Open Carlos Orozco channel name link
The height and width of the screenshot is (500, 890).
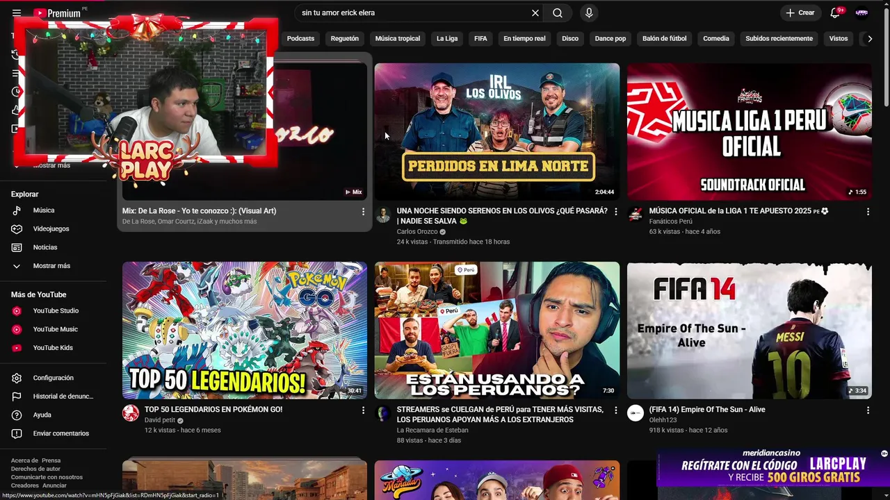coord(417,231)
